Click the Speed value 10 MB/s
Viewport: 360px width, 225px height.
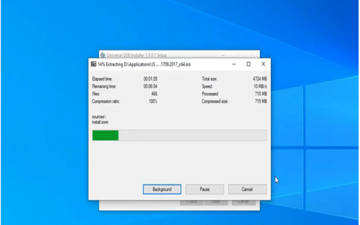click(260, 86)
